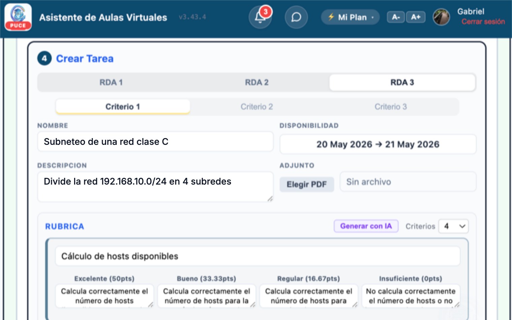
Task: Decrease font size with A- button
Action: tap(396, 17)
